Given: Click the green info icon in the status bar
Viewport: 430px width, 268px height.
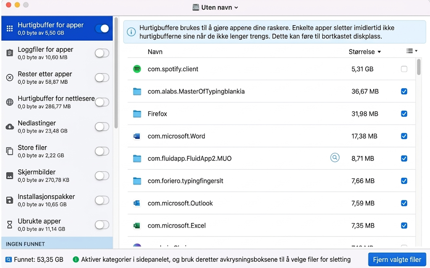Looking at the screenshot, I should [x=76, y=259].
